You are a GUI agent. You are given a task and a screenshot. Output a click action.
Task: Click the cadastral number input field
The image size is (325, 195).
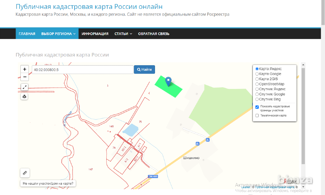(81, 69)
